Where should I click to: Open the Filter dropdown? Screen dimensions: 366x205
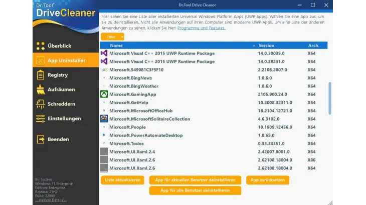pos(113,36)
